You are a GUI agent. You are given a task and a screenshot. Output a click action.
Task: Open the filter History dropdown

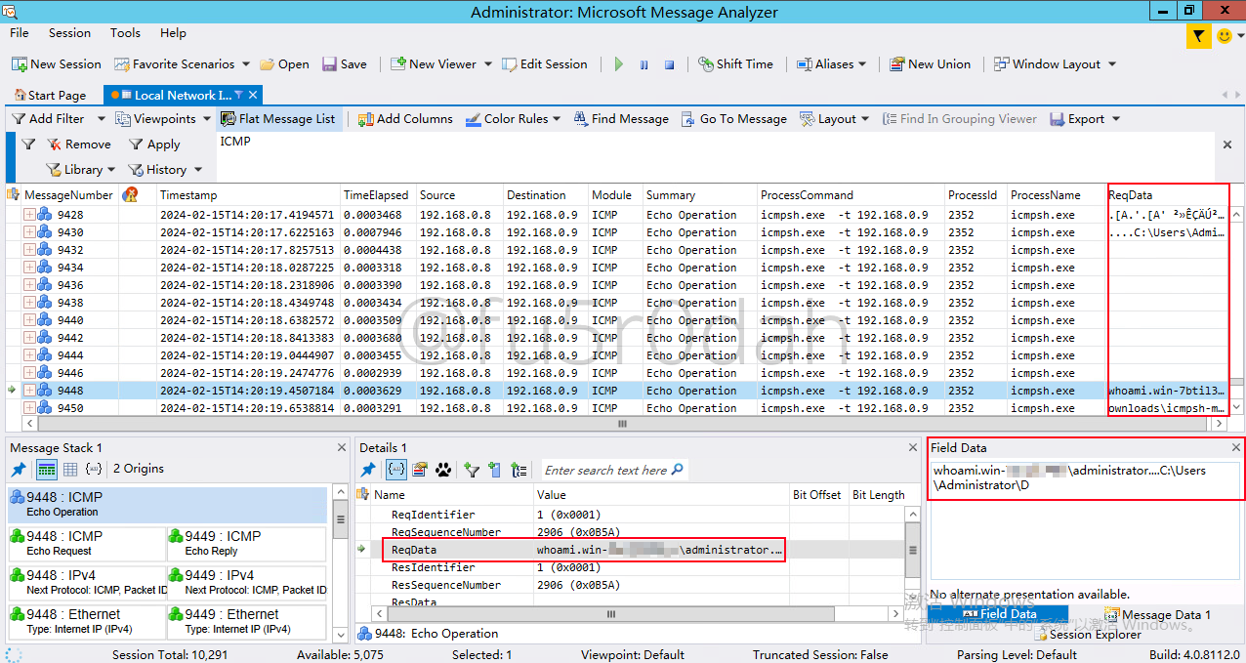point(164,169)
